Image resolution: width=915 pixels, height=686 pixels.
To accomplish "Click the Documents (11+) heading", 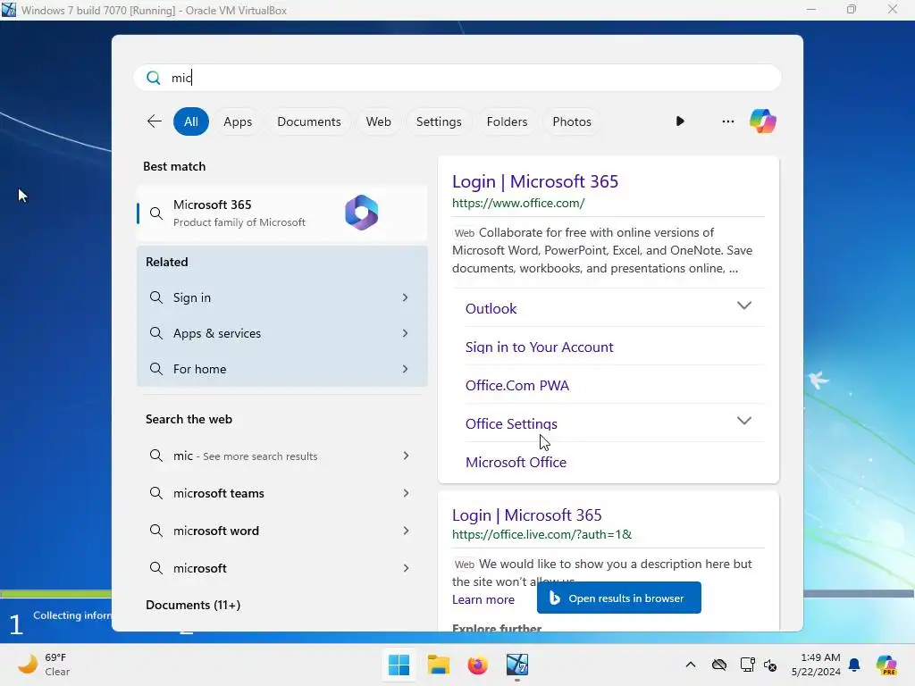I will tap(193, 605).
